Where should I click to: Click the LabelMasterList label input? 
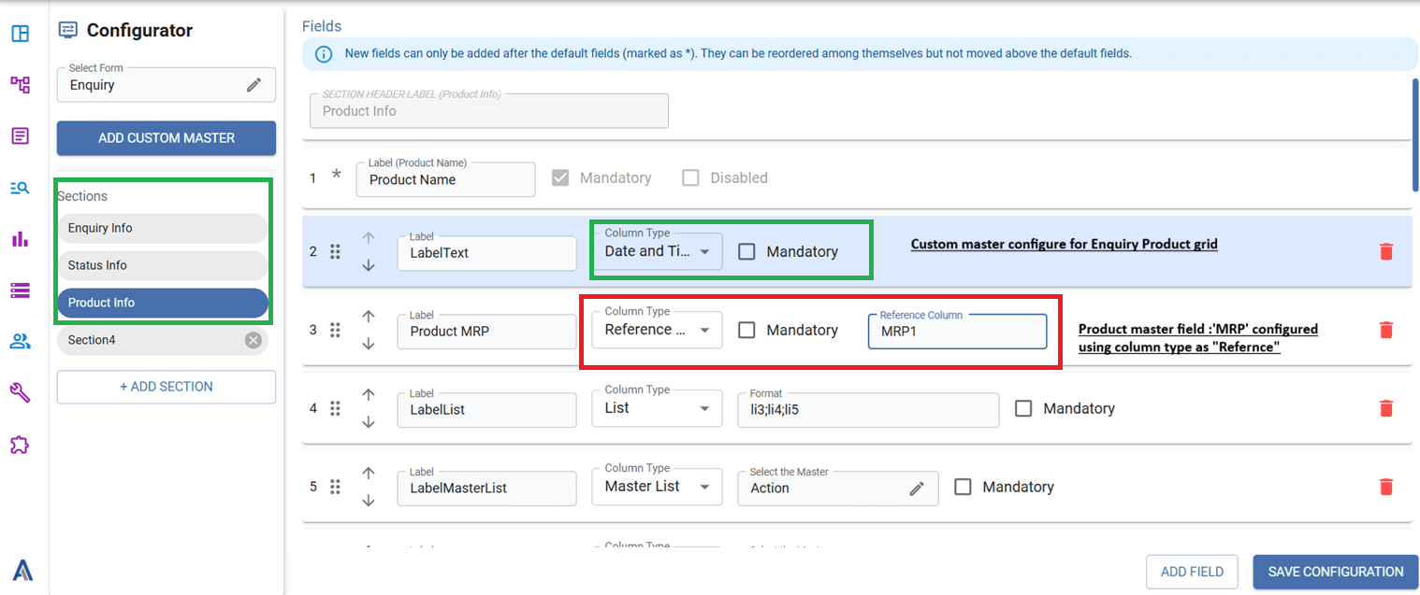(486, 489)
